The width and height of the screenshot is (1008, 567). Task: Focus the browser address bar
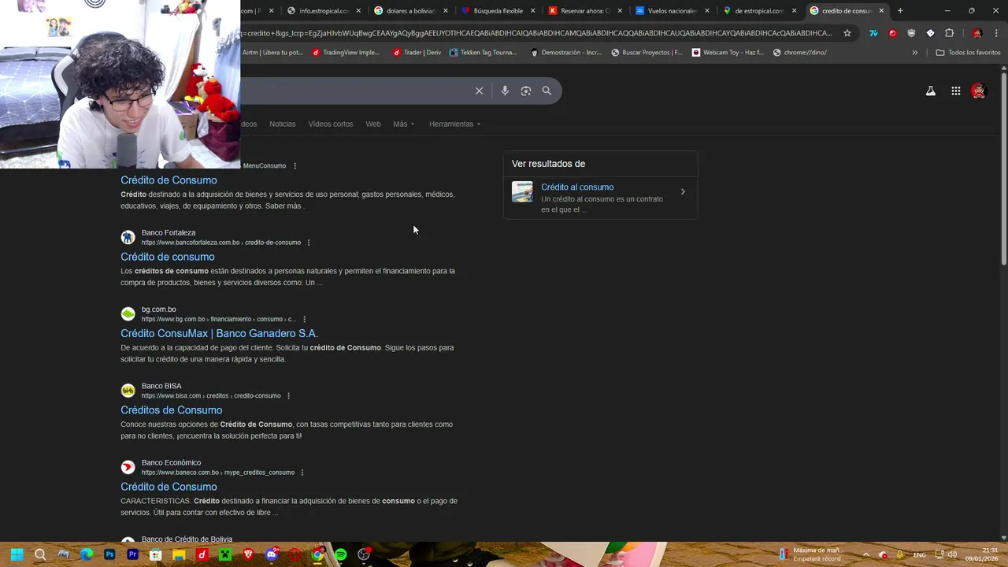(x=535, y=33)
